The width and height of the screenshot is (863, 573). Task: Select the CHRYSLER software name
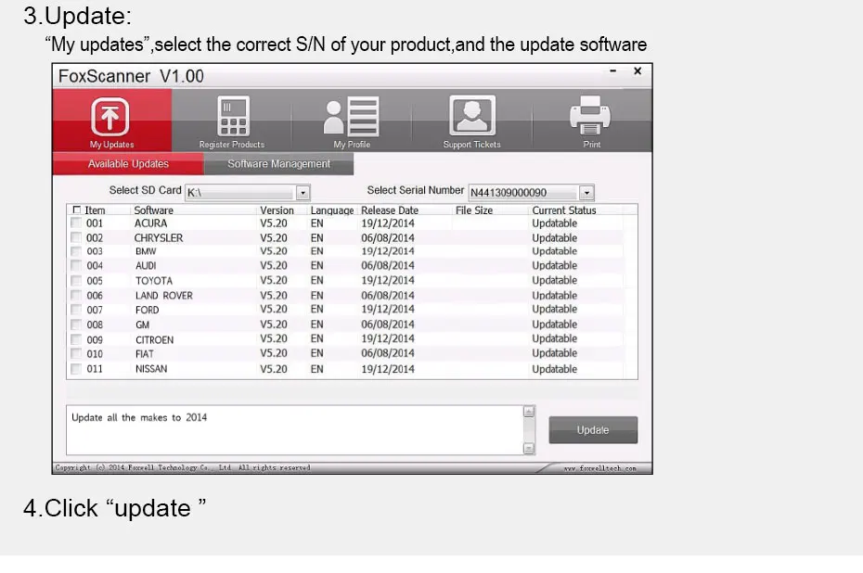tap(159, 237)
